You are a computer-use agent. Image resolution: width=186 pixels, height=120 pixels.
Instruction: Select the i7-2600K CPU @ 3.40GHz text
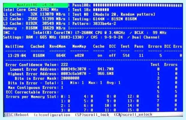click(x=100, y=33)
